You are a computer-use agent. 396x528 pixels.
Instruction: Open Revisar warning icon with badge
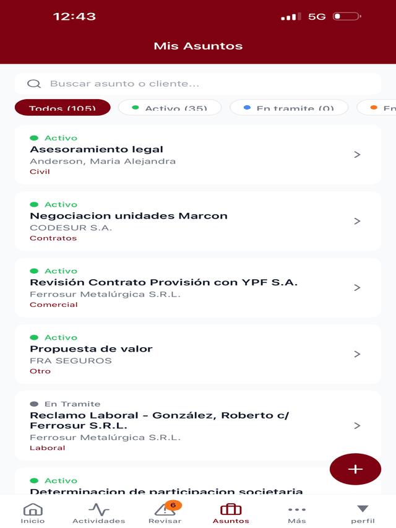click(165, 510)
